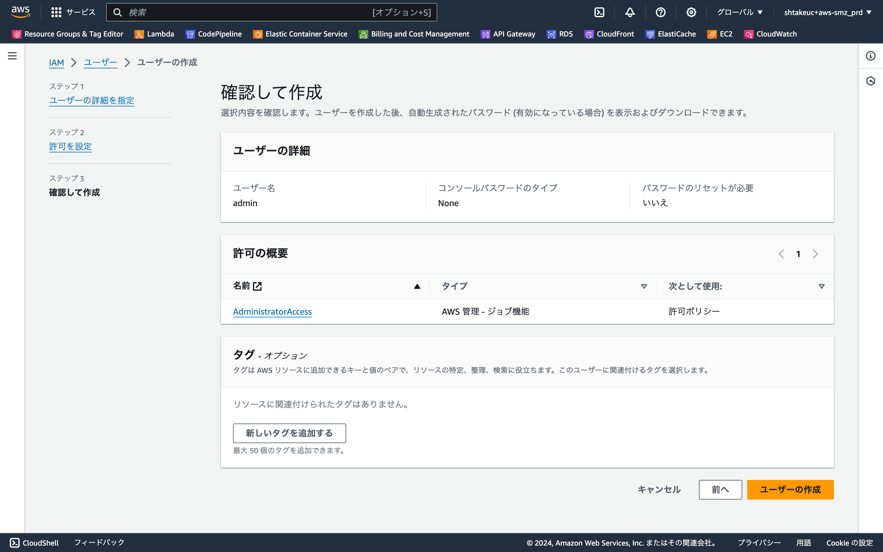The height and width of the screenshot is (552, 883).
Task: Open the Lambda service shortcut
Action: 154,34
